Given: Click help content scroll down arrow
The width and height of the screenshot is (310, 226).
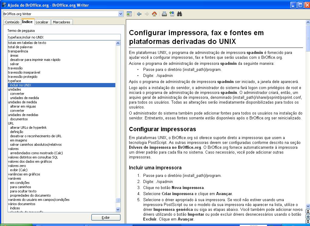Looking at the screenshot, I should tap(308, 206).
